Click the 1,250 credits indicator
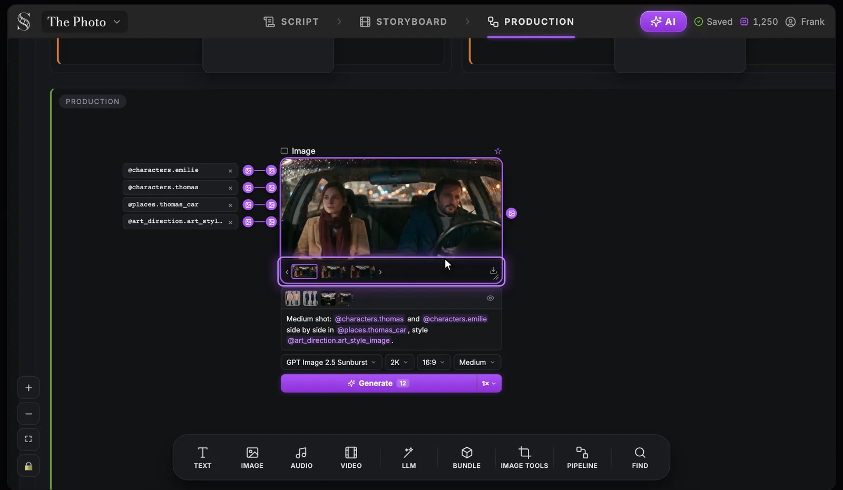The width and height of the screenshot is (843, 490). 759,22
